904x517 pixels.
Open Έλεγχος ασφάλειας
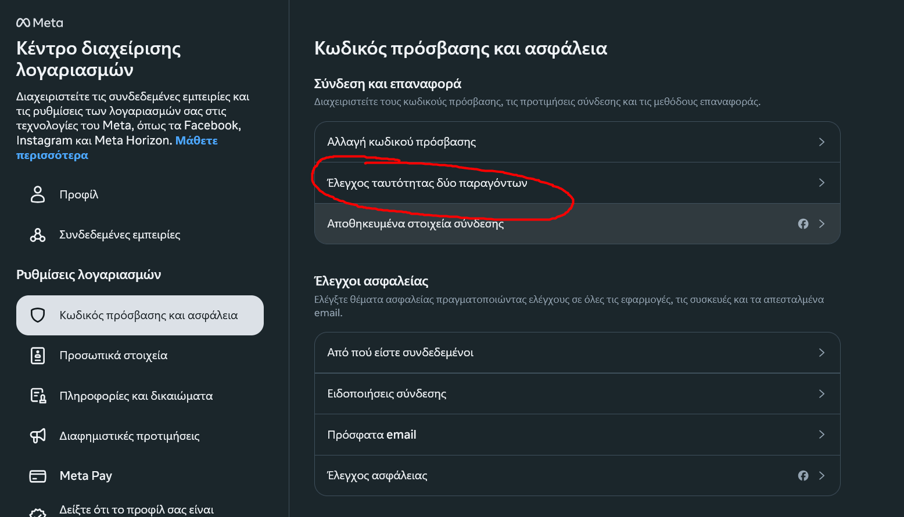(x=577, y=476)
